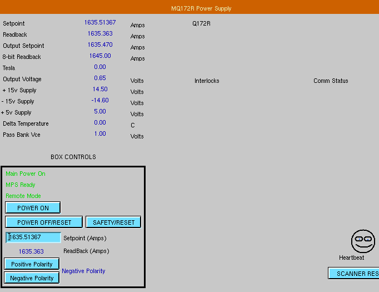This screenshot has height=292, width=379.
Task: Select Positive Polarity button
Action: [x=32, y=264]
